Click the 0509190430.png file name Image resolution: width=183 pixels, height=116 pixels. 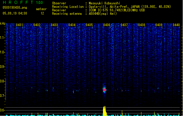tap(15, 8)
